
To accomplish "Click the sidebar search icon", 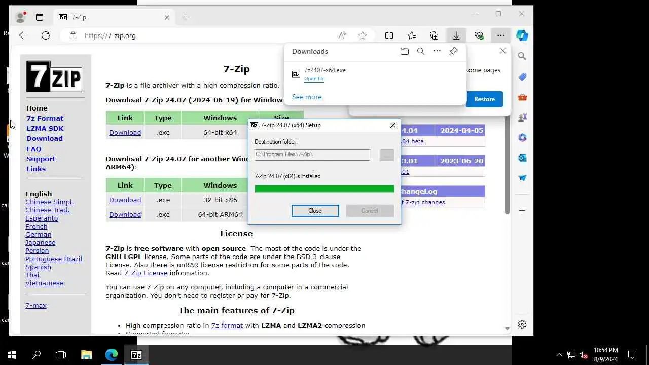I will pyautogui.click(x=522, y=56).
